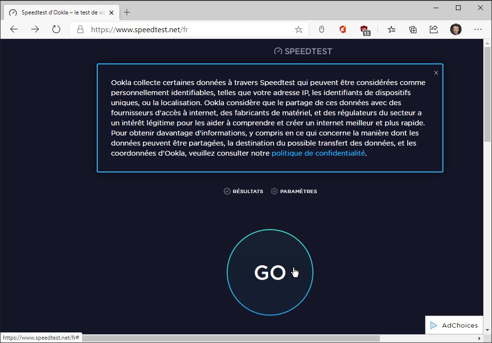Screen dimensions: 492x343
Task: Share this page
Action: (433, 29)
